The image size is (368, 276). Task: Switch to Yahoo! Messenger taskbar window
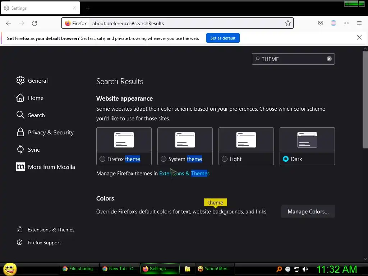(215, 269)
